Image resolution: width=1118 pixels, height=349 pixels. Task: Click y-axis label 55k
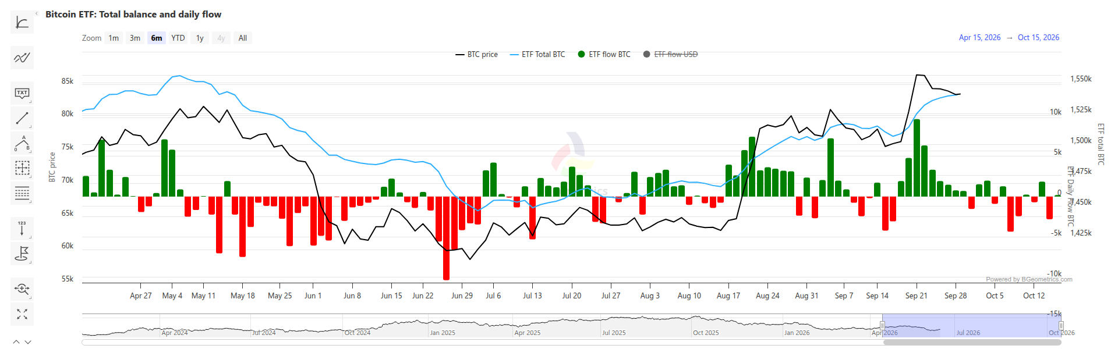pyautogui.click(x=68, y=279)
